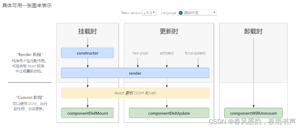
Task: Click the render lifecycle box
Action: (x=135, y=73)
